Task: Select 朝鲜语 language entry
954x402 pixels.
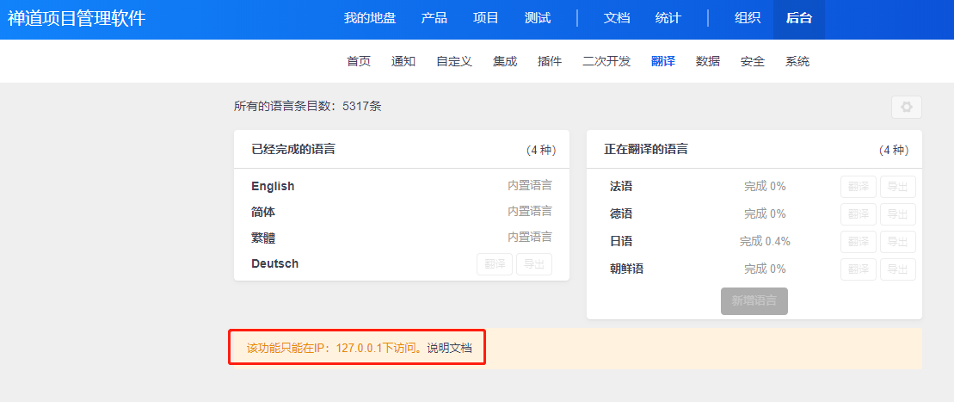Action: [x=626, y=269]
